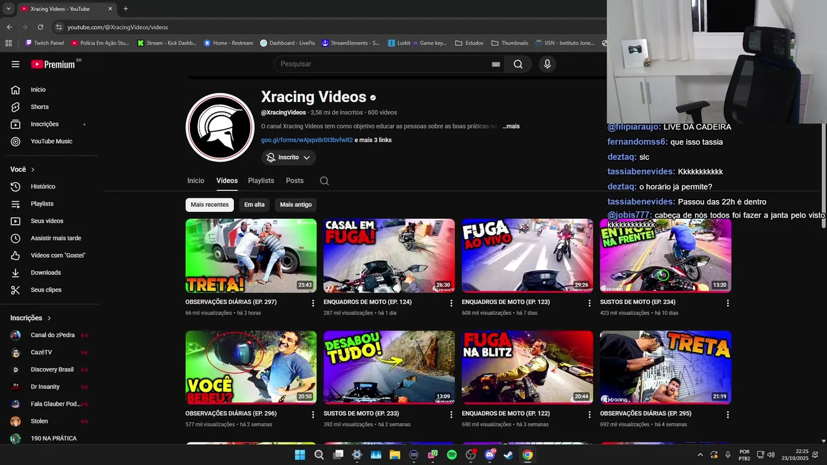Play the TRETA! EP. 297 video thumbnail

251,256
